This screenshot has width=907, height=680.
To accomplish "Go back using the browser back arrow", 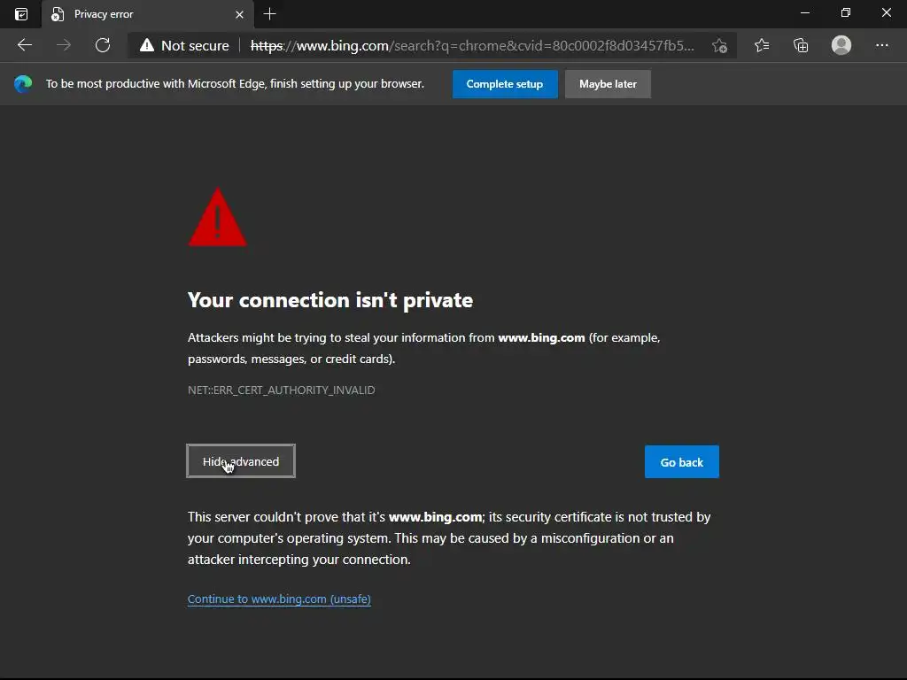I will 24,45.
